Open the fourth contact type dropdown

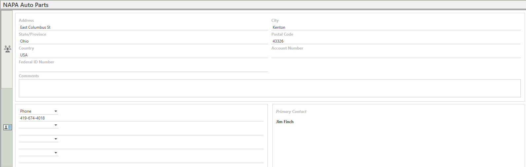pyautogui.click(x=39, y=153)
